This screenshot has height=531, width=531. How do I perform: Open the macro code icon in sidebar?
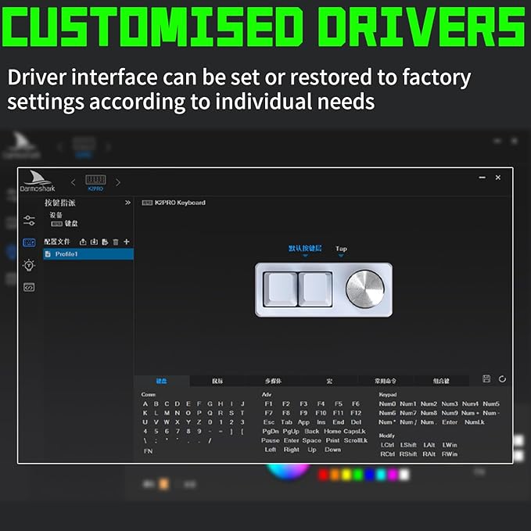(29, 287)
